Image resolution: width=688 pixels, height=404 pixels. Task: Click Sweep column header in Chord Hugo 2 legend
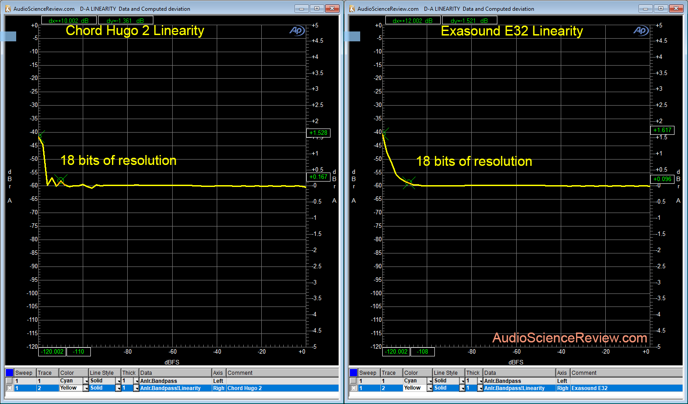pos(25,373)
